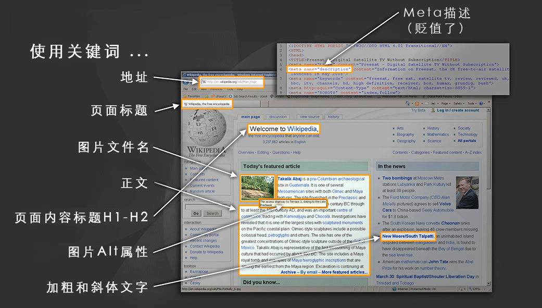542x308 pixels.
Task: Click the 'Today's featured article' heading
Action: tap(272, 166)
